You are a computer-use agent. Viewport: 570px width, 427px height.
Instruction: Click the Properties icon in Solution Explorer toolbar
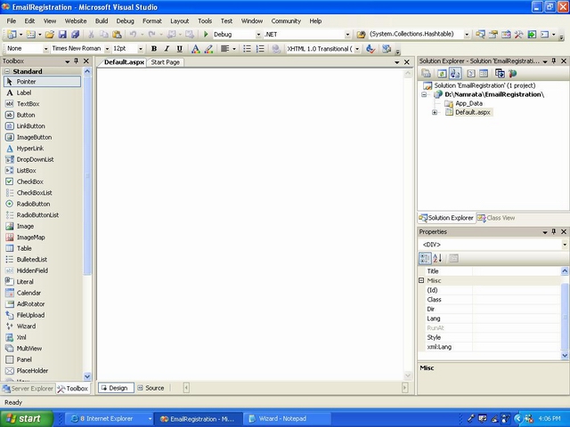pos(426,74)
